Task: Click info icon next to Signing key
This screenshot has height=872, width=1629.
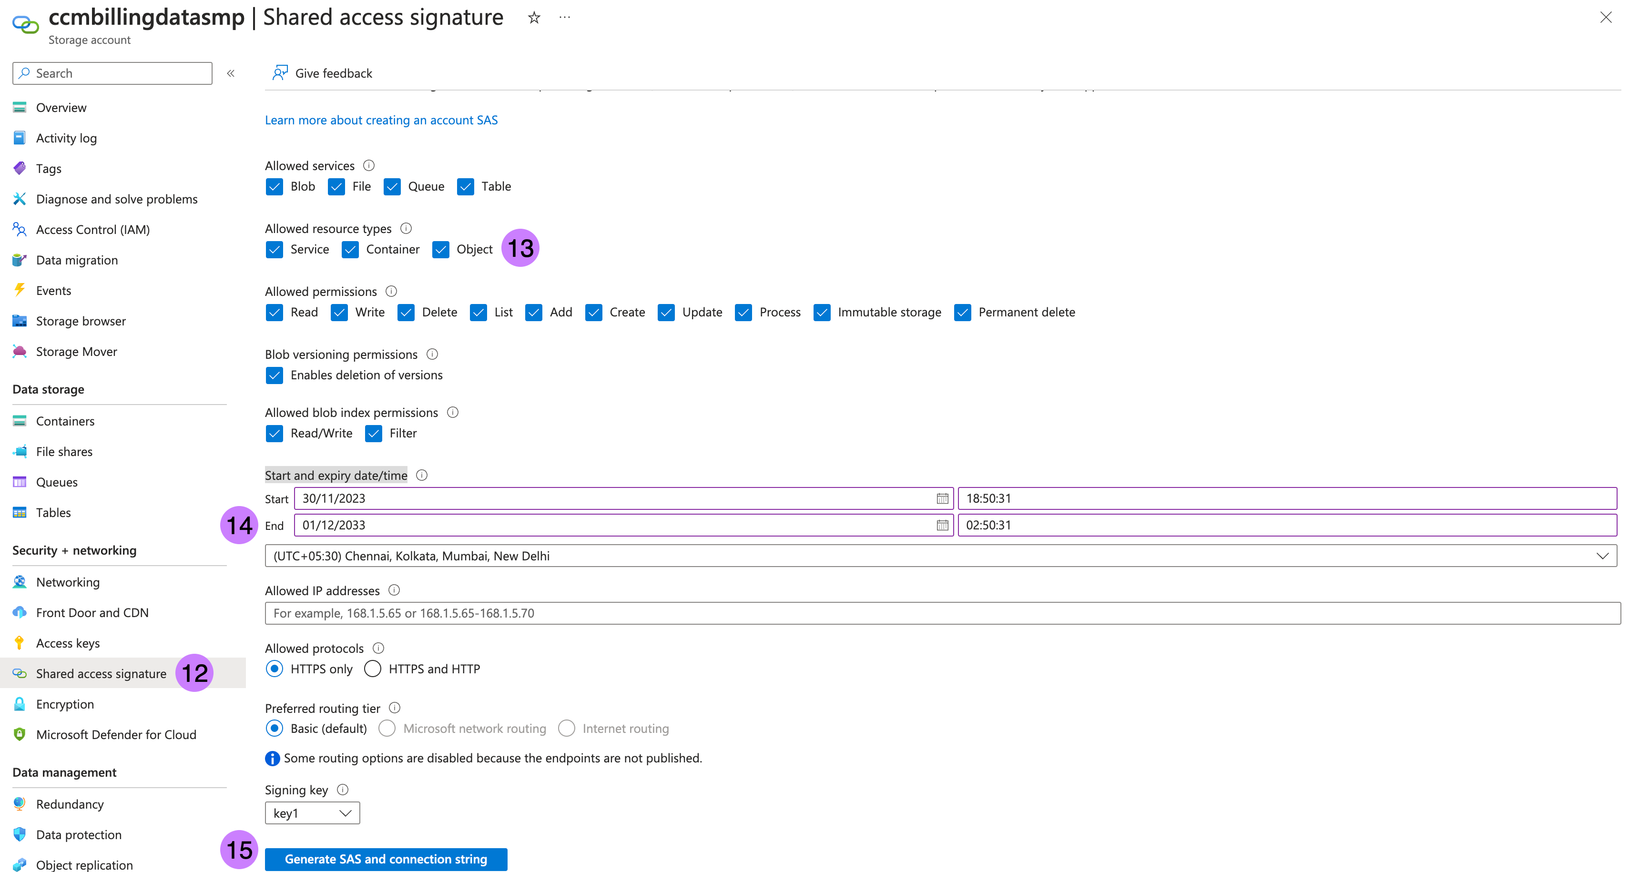Action: click(343, 789)
